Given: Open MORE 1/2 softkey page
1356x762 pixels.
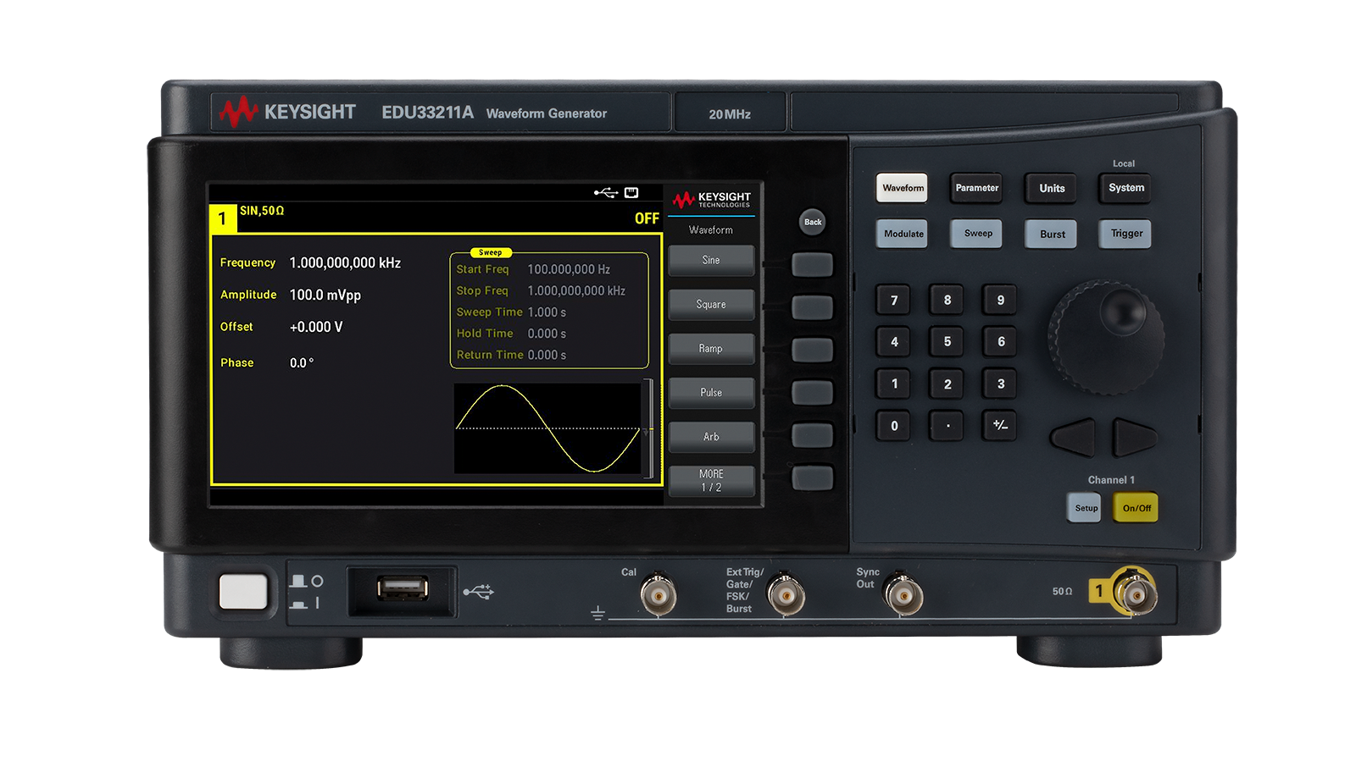Looking at the screenshot, I should (711, 481).
